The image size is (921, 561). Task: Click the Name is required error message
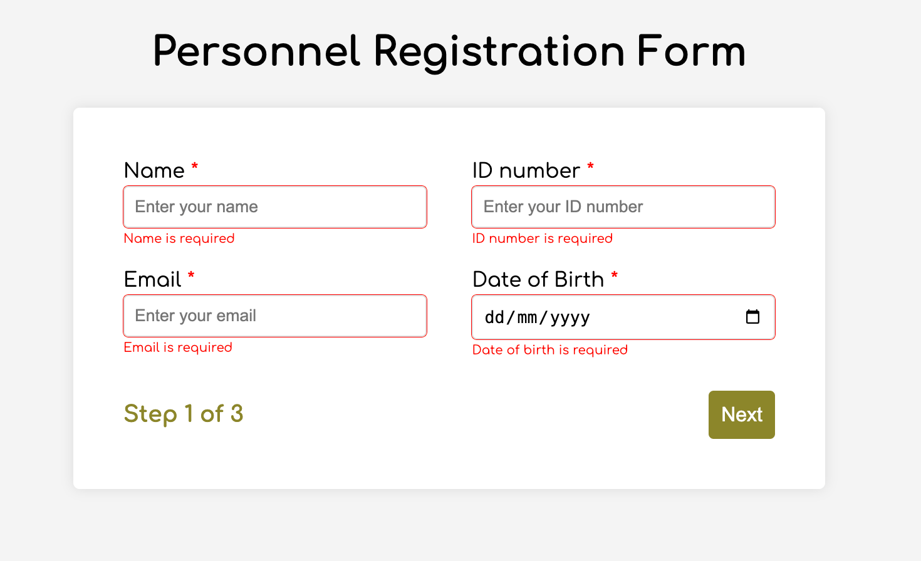[179, 239]
